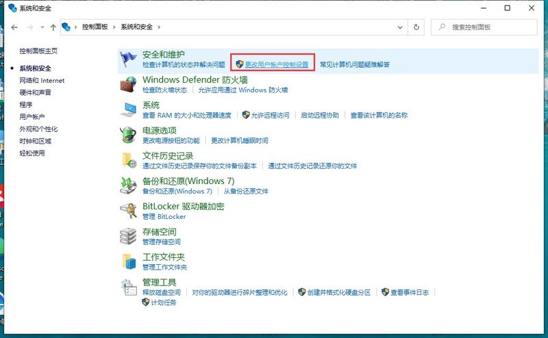Click the shield icon beside 计划任务
548x338 pixels.
click(x=146, y=302)
